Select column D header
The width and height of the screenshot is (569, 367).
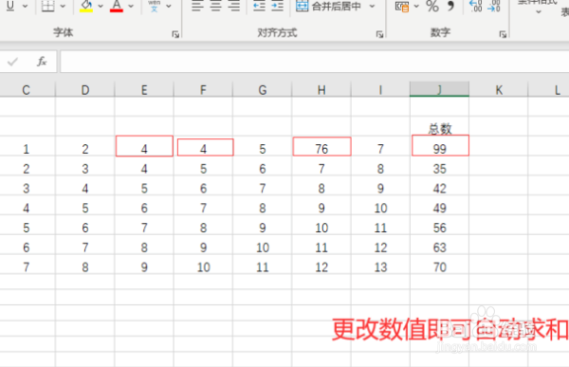click(85, 90)
